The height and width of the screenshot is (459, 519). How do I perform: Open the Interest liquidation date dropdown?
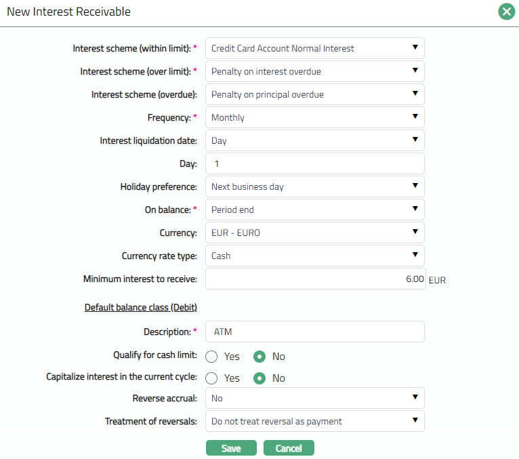pos(314,140)
